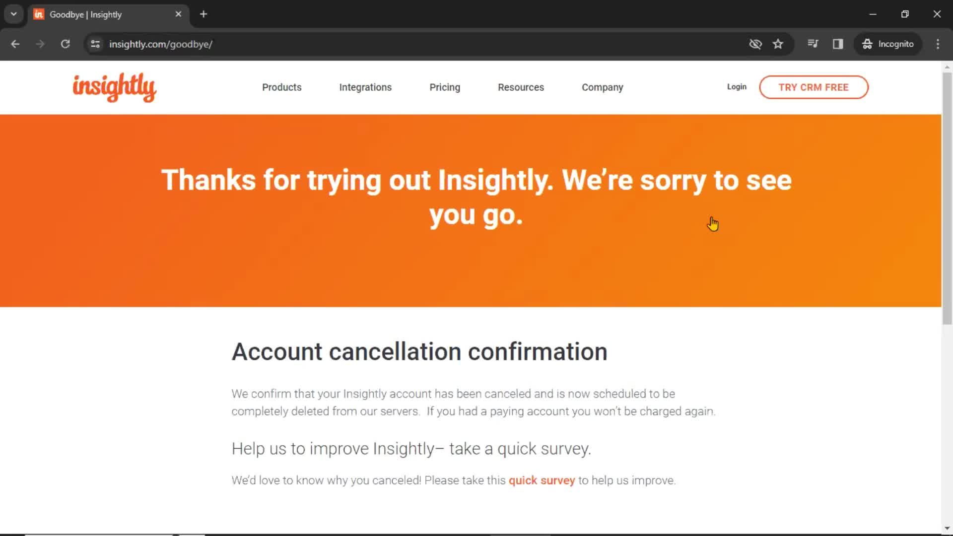
Task: Click the TRY CRM FREE button
Action: tap(814, 87)
